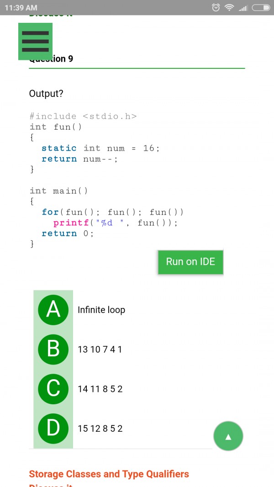This screenshot has width=274, height=487.
Task: Expand the Question 9 section
Action: 51,58
